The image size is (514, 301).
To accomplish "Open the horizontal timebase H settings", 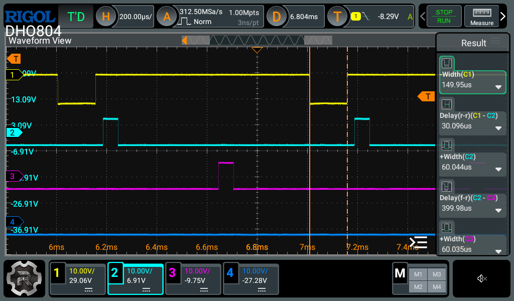I will pos(106,17).
